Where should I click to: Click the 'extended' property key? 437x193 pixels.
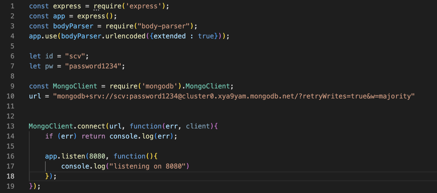pos(170,36)
